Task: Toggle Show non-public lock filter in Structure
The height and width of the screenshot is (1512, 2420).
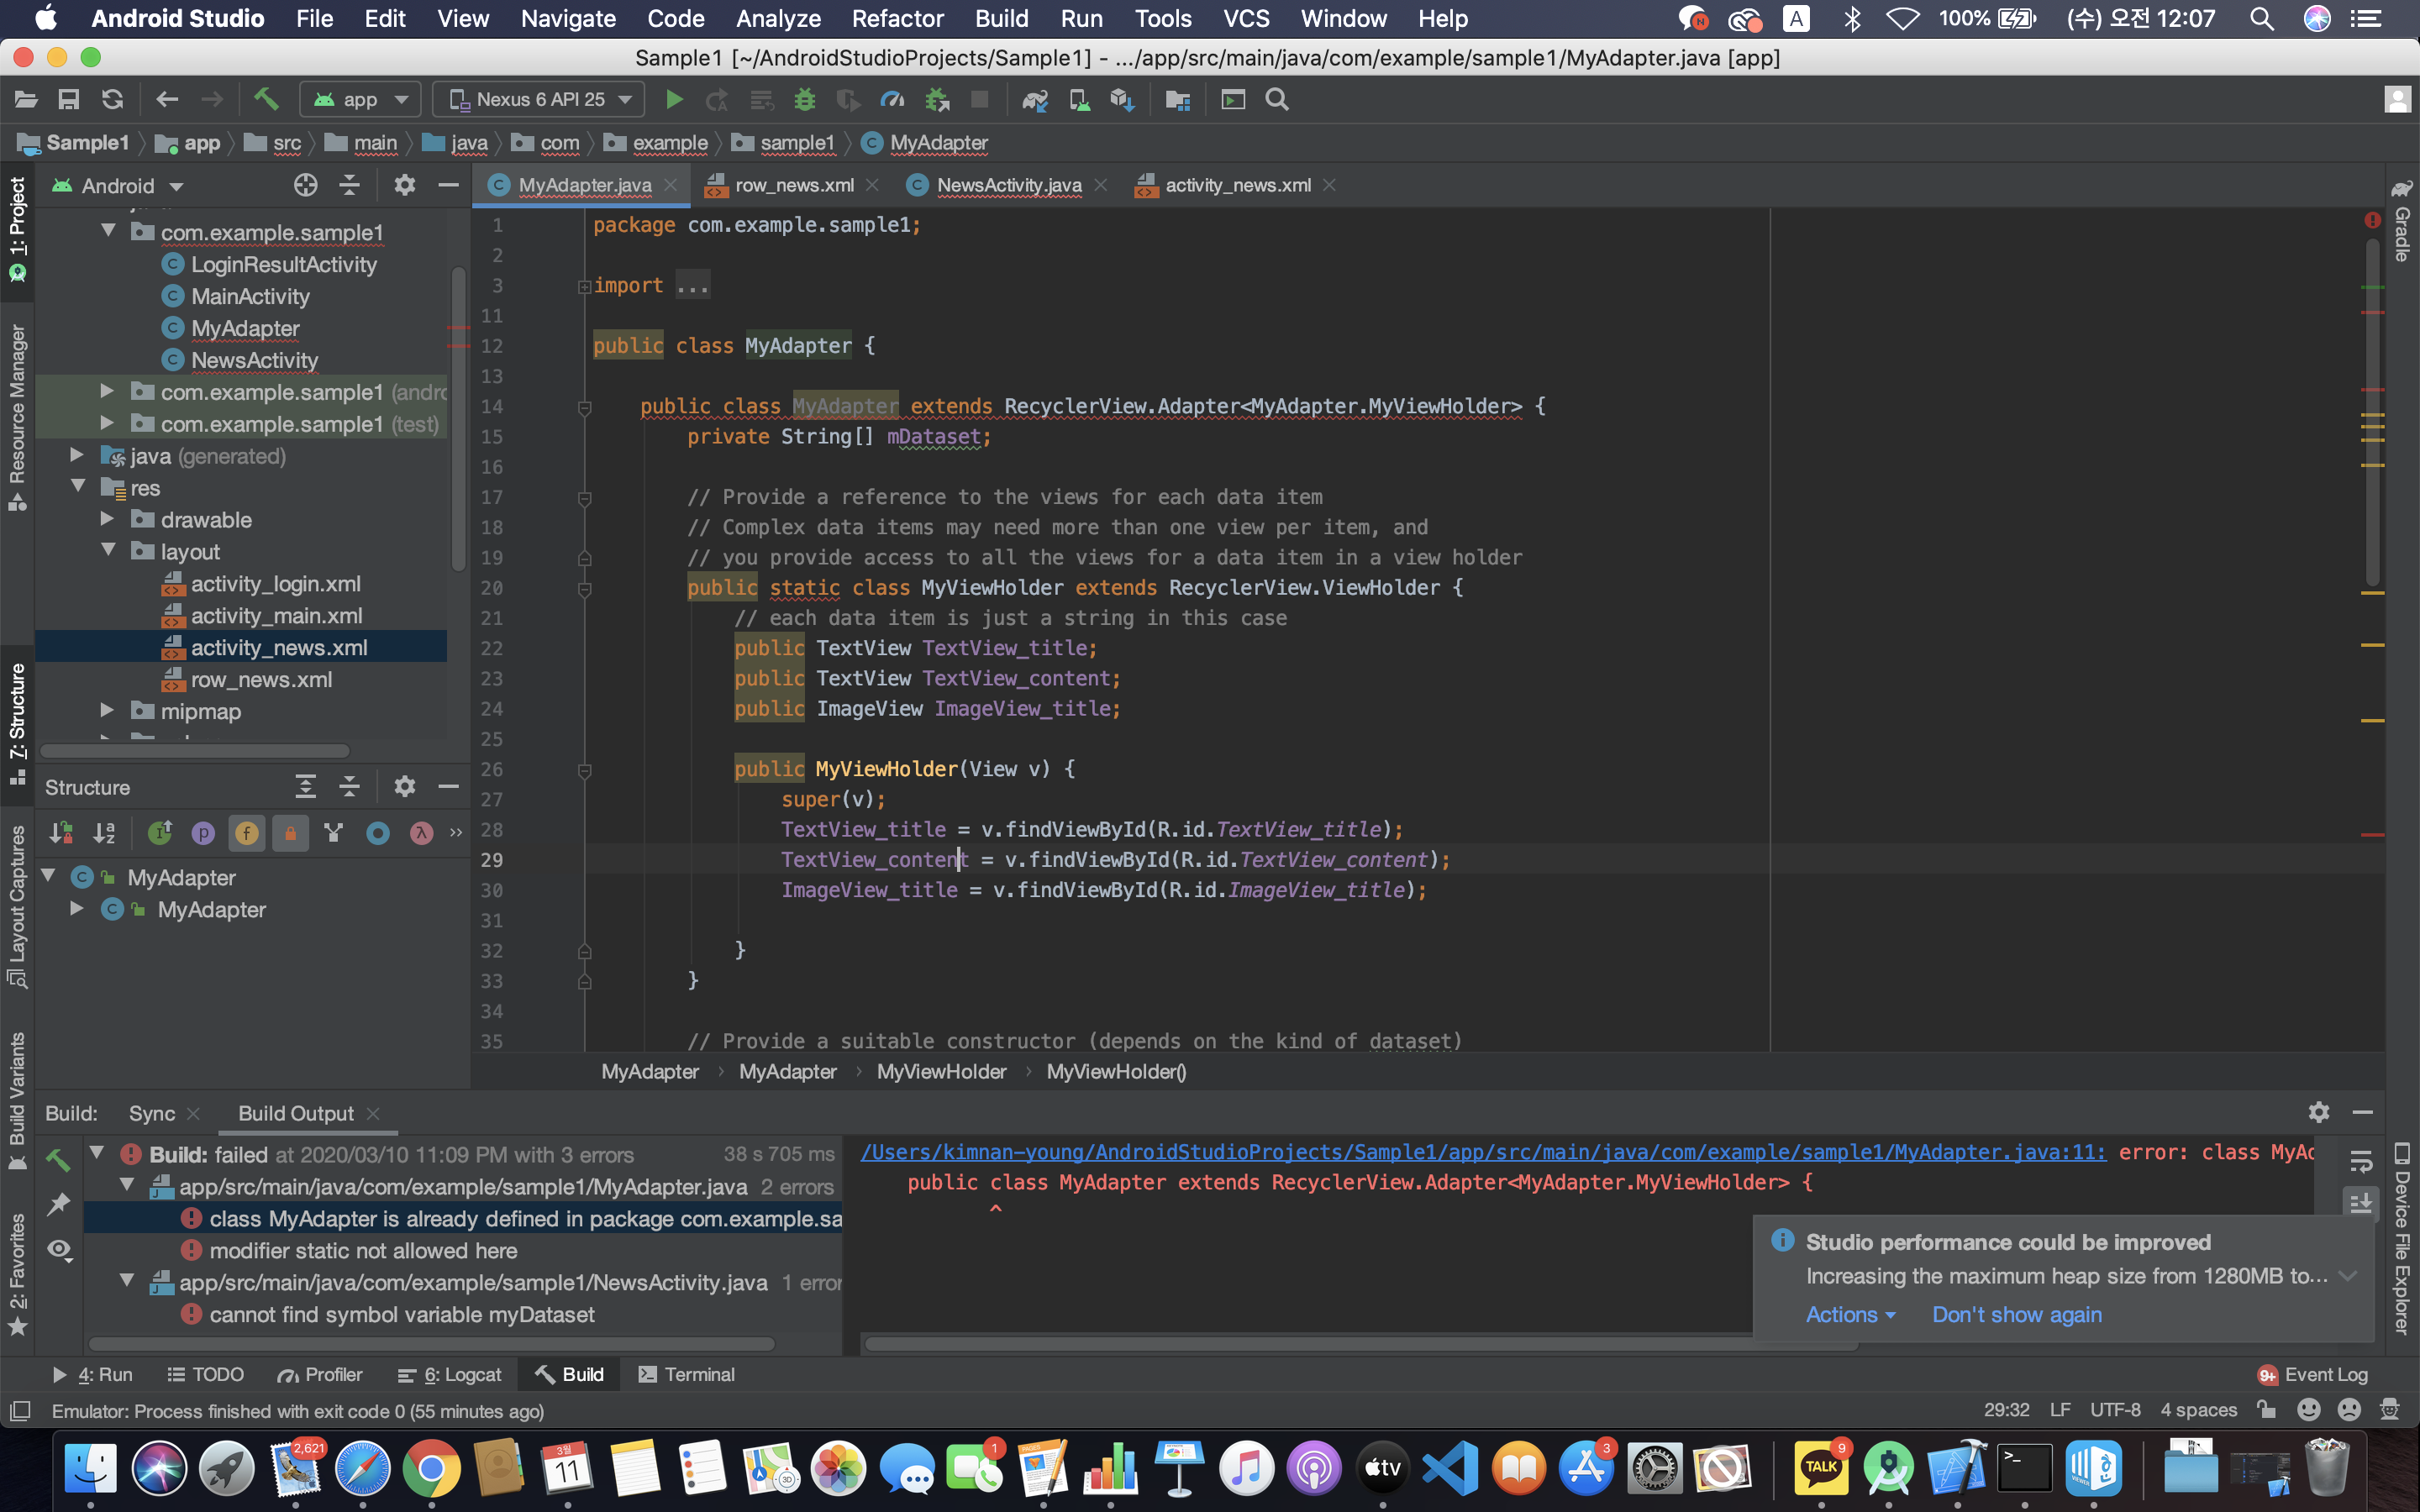Action: click(290, 833)
